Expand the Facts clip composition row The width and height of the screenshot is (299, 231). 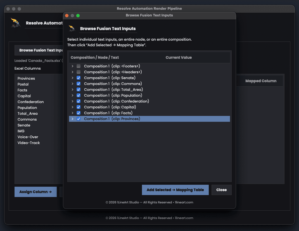click(x=72, y=113)
